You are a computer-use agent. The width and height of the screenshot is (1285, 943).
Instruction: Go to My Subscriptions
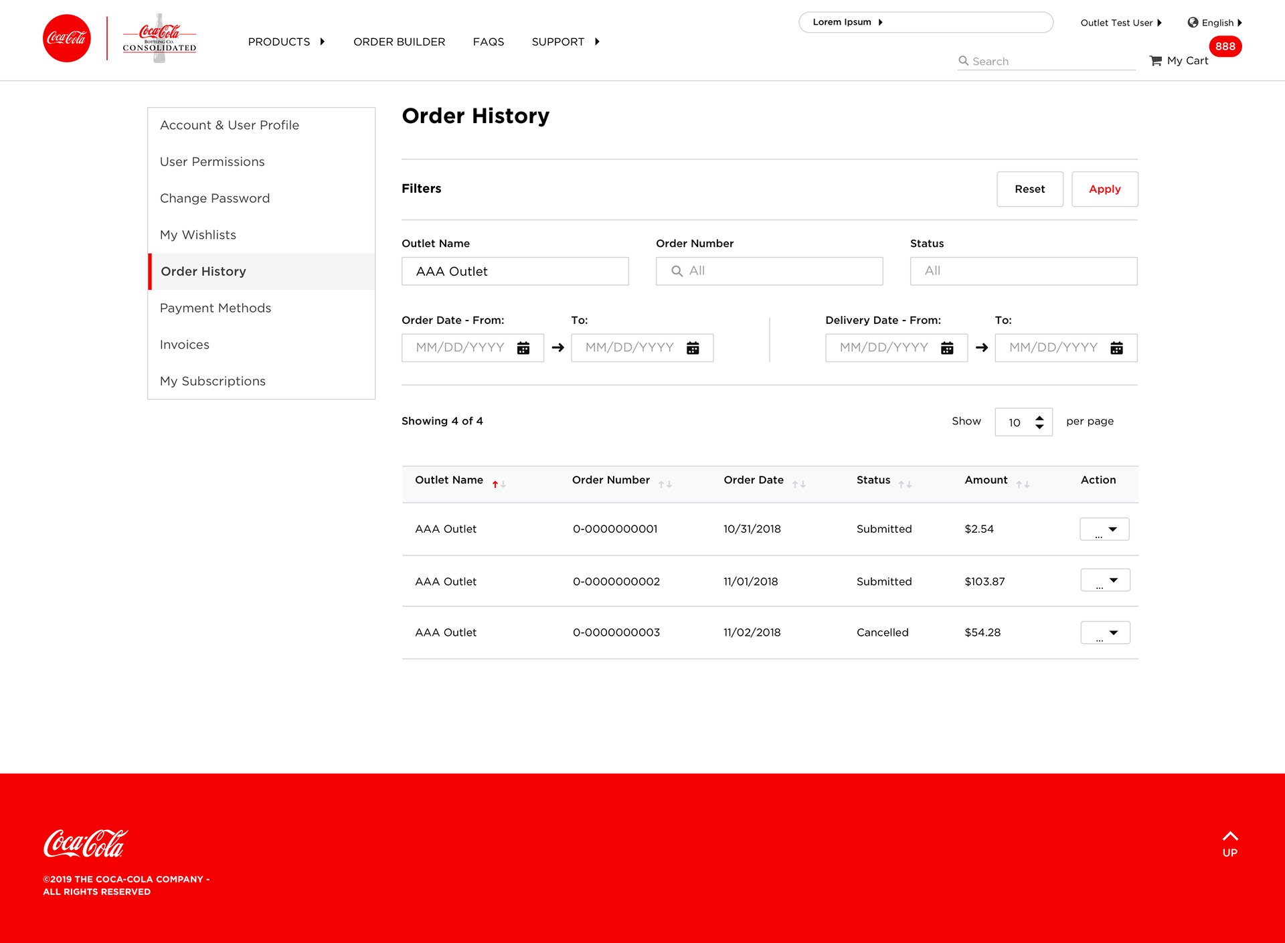[x=261, y=381]
